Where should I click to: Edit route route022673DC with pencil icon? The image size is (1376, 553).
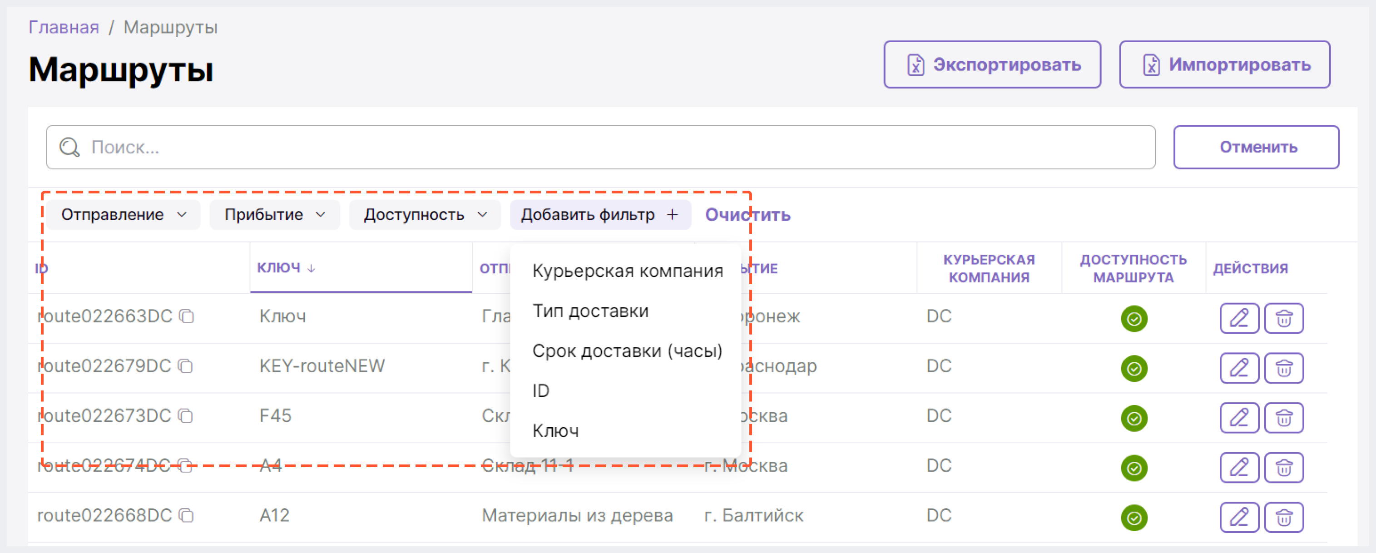(1239, 417)
